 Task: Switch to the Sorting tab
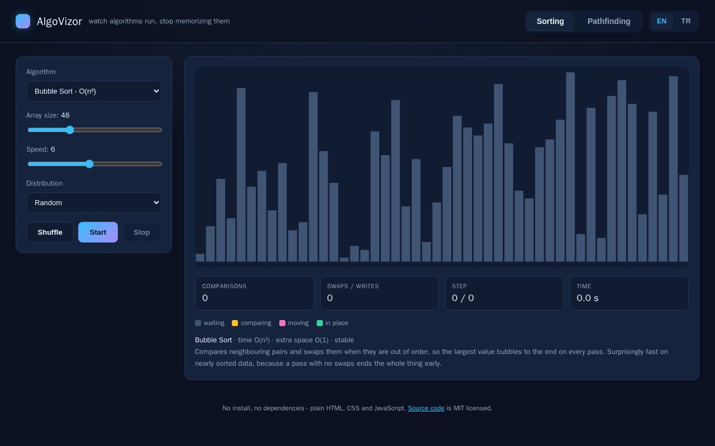[550, 21]
